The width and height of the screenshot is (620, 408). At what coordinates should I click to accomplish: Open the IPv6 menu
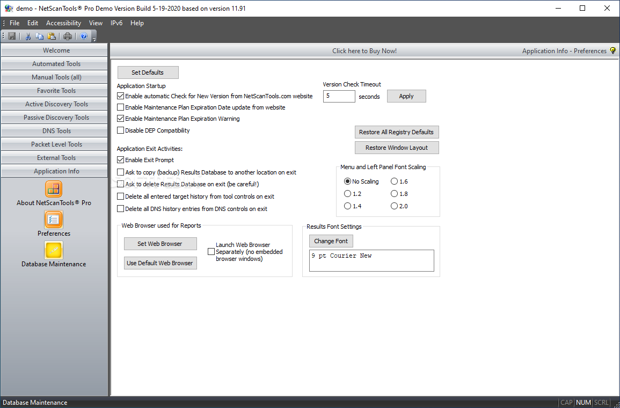pos(116,23)
